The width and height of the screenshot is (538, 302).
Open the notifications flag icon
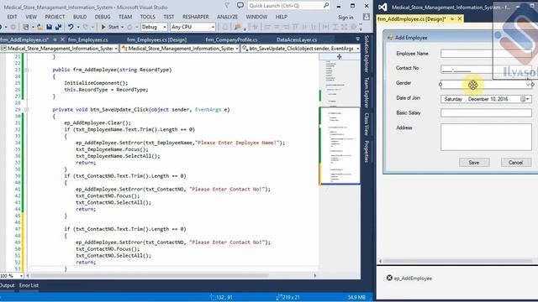(227, 5)
